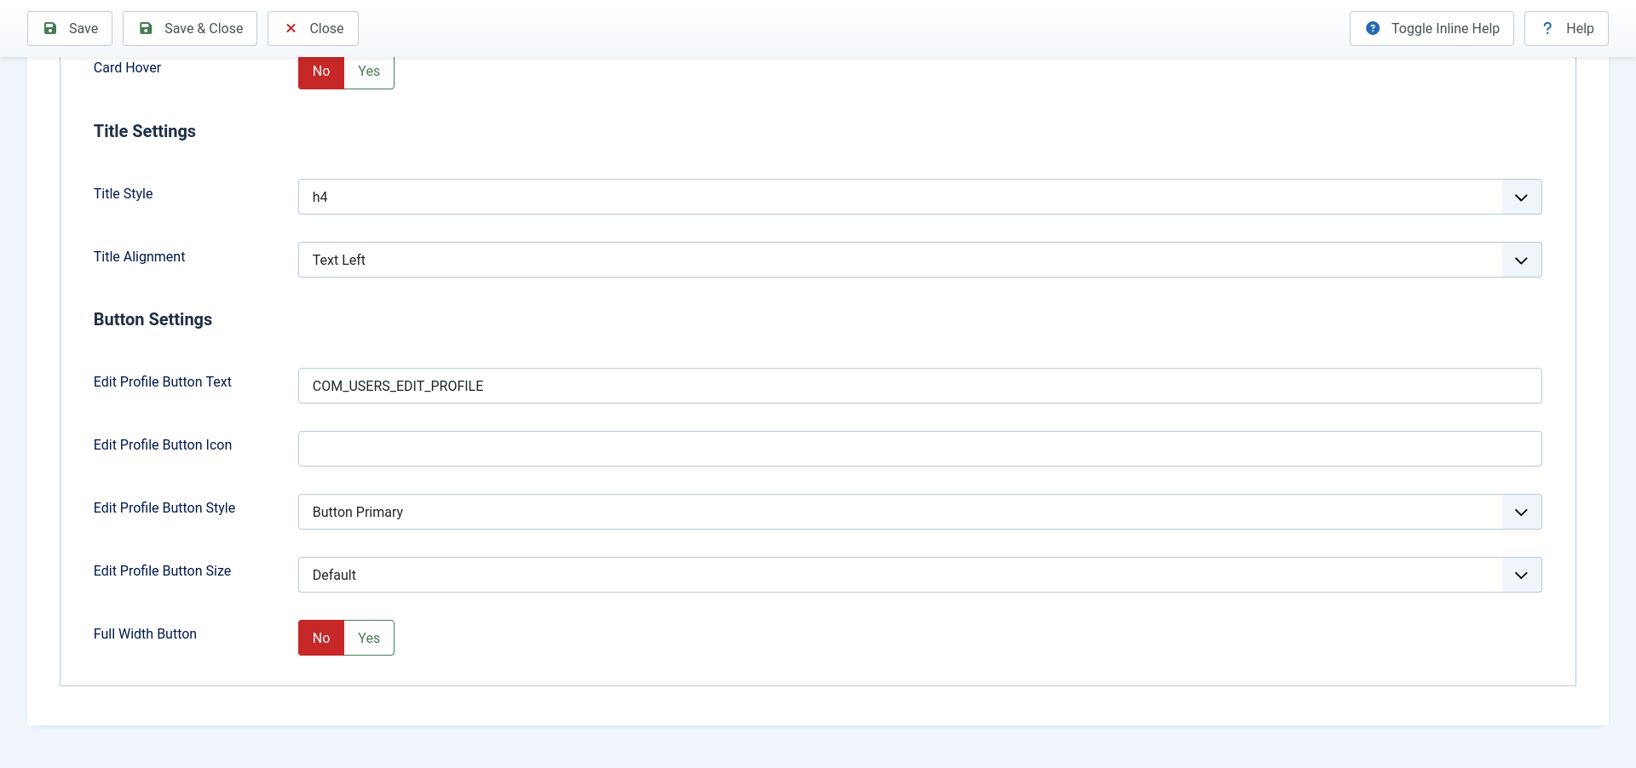The width and height of the screenshot is (1636, 768).
Task: Set Card Hover to No
Action: click(321, 72)
